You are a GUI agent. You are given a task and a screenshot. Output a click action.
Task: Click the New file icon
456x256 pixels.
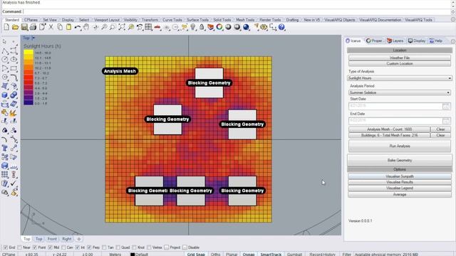tap(6, 27)
